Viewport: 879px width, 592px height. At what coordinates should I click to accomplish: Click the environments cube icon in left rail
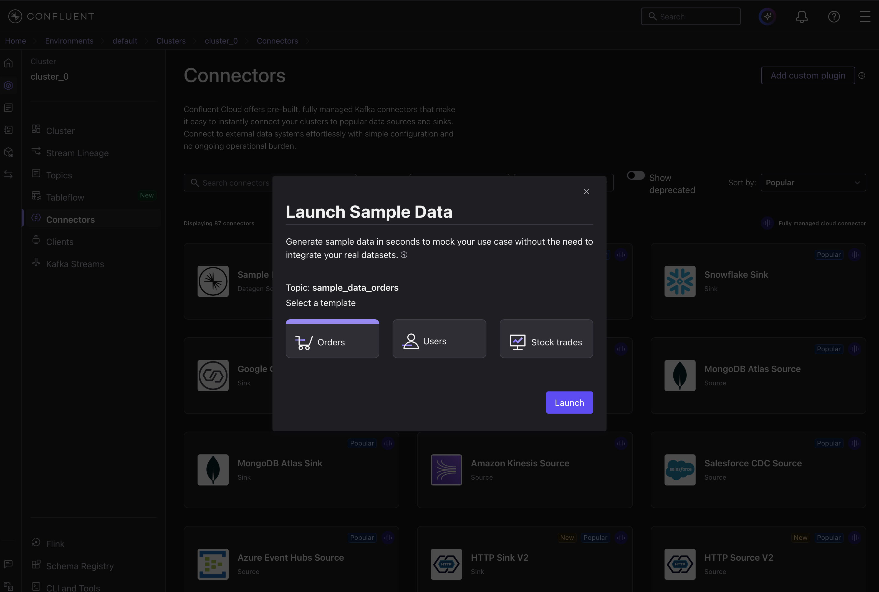point(9,85)
